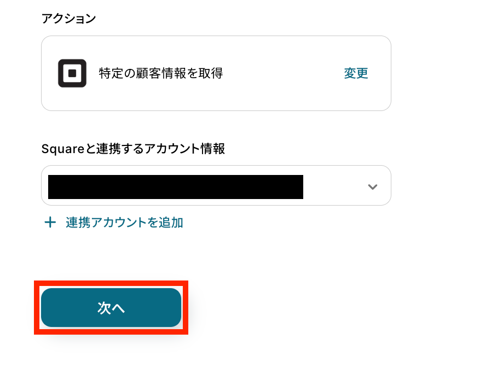Expand account list via the down arrow
Screen dimensions: 497x374
(373, 186)
